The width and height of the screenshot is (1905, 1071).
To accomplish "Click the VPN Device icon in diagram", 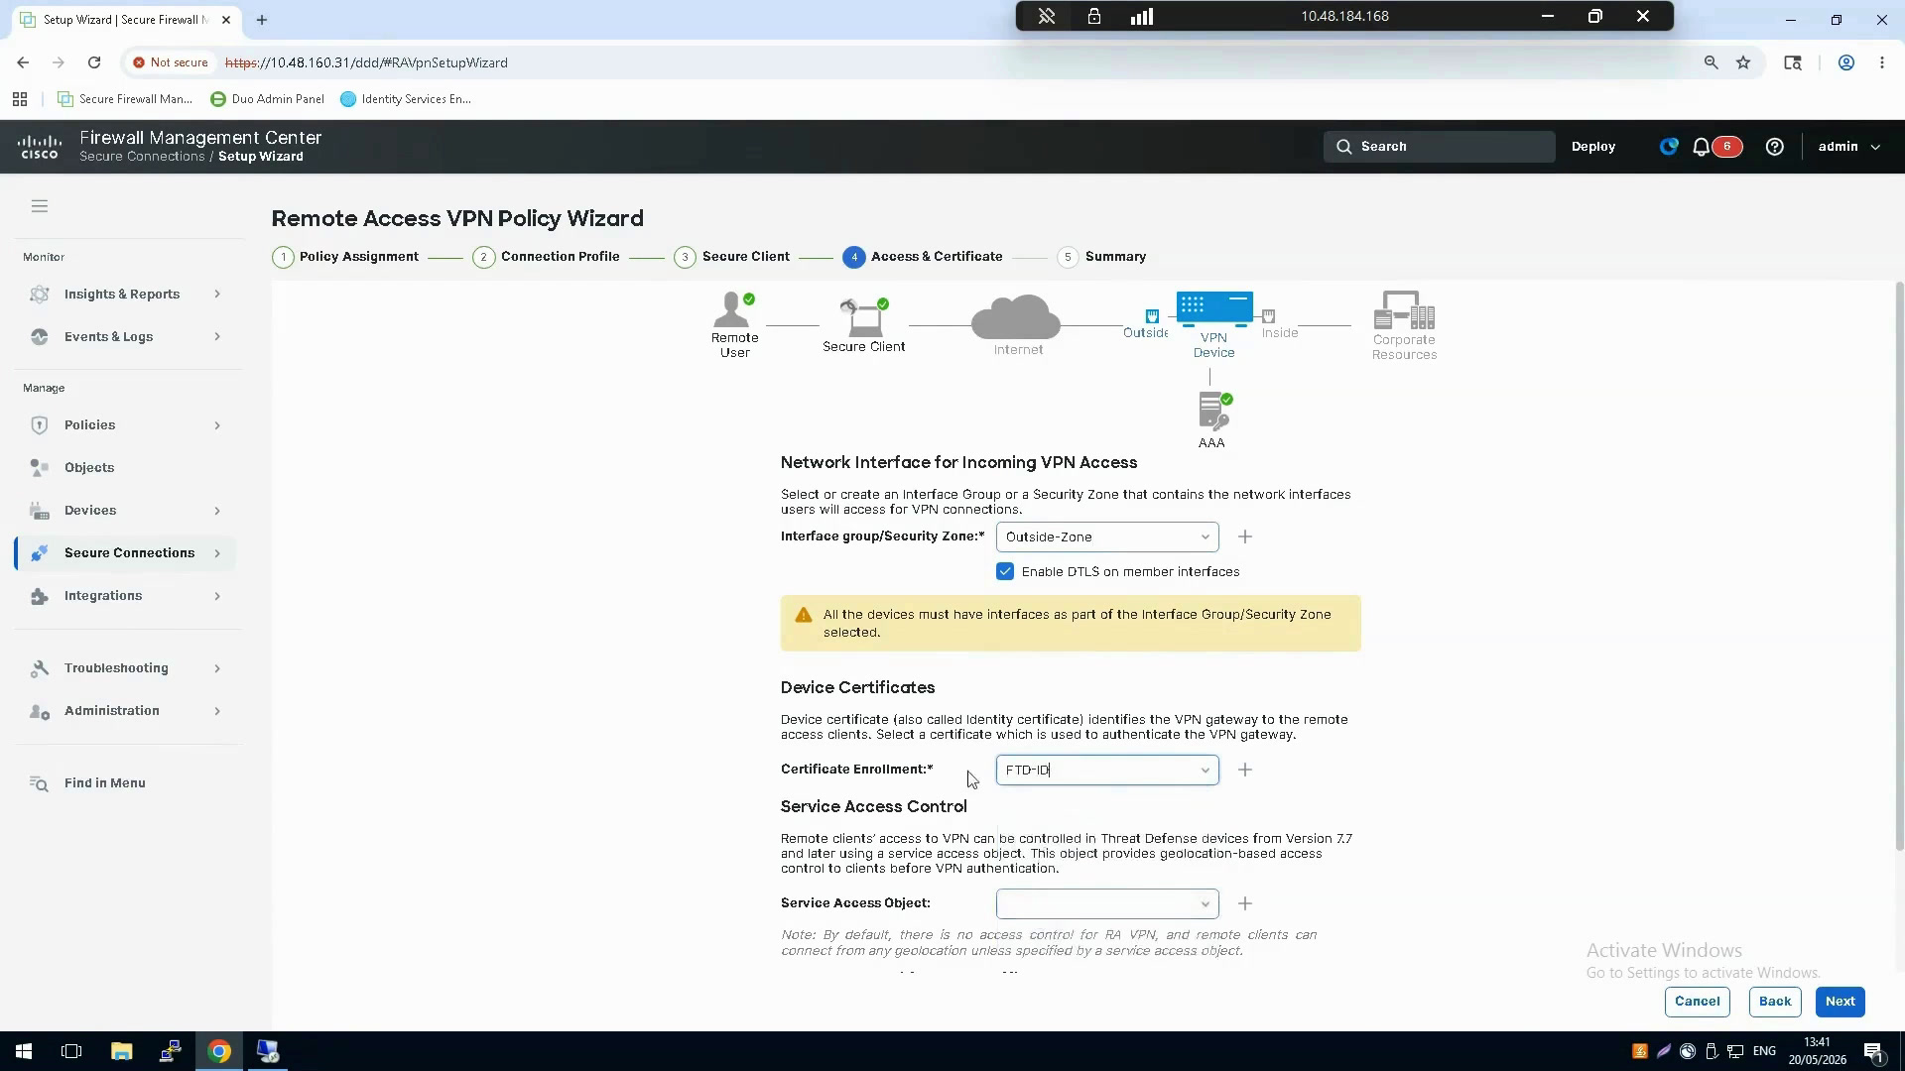I will click(1214, 308).
